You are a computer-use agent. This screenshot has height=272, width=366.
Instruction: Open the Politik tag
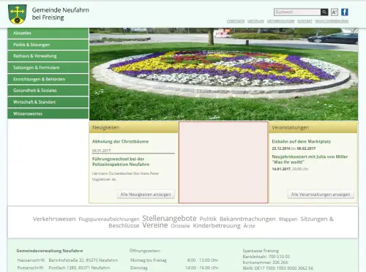tap(208, 219)
